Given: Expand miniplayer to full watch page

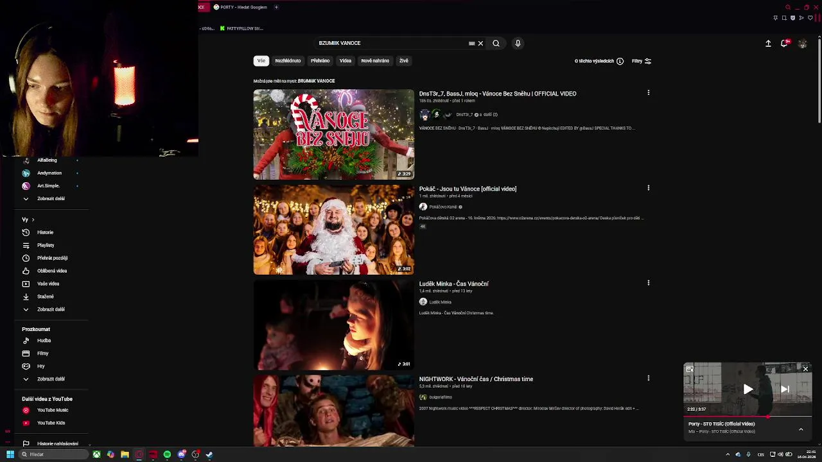Looking at the screenshot, I should (690, 369).
